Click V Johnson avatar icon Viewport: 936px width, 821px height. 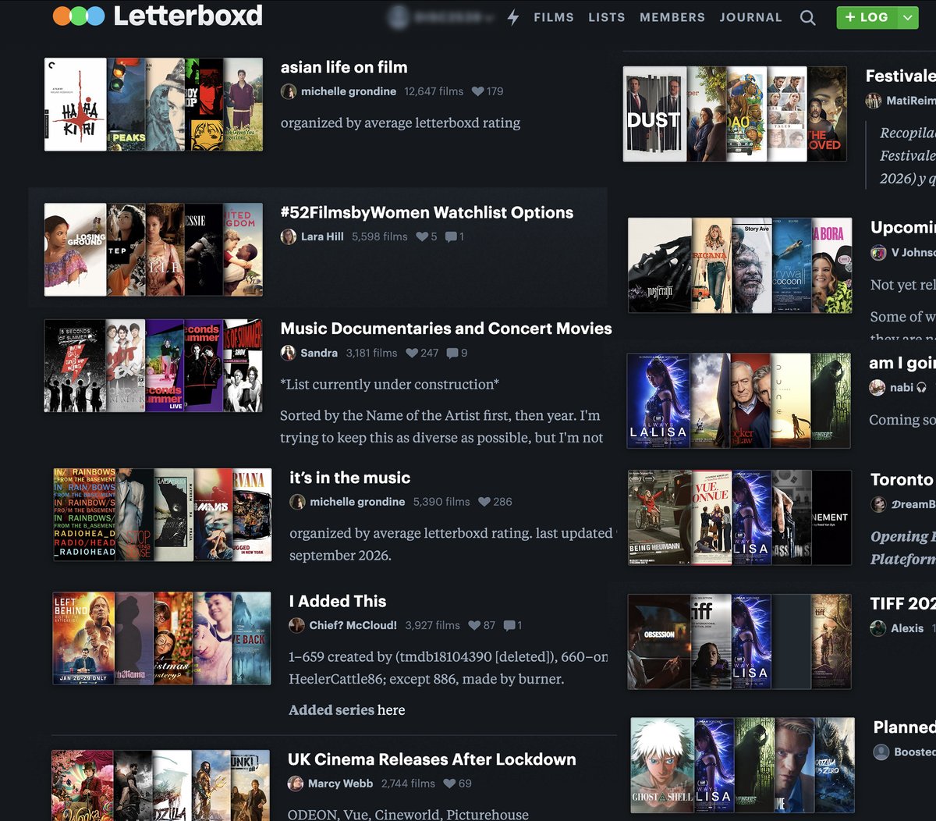tap(878, 253)
